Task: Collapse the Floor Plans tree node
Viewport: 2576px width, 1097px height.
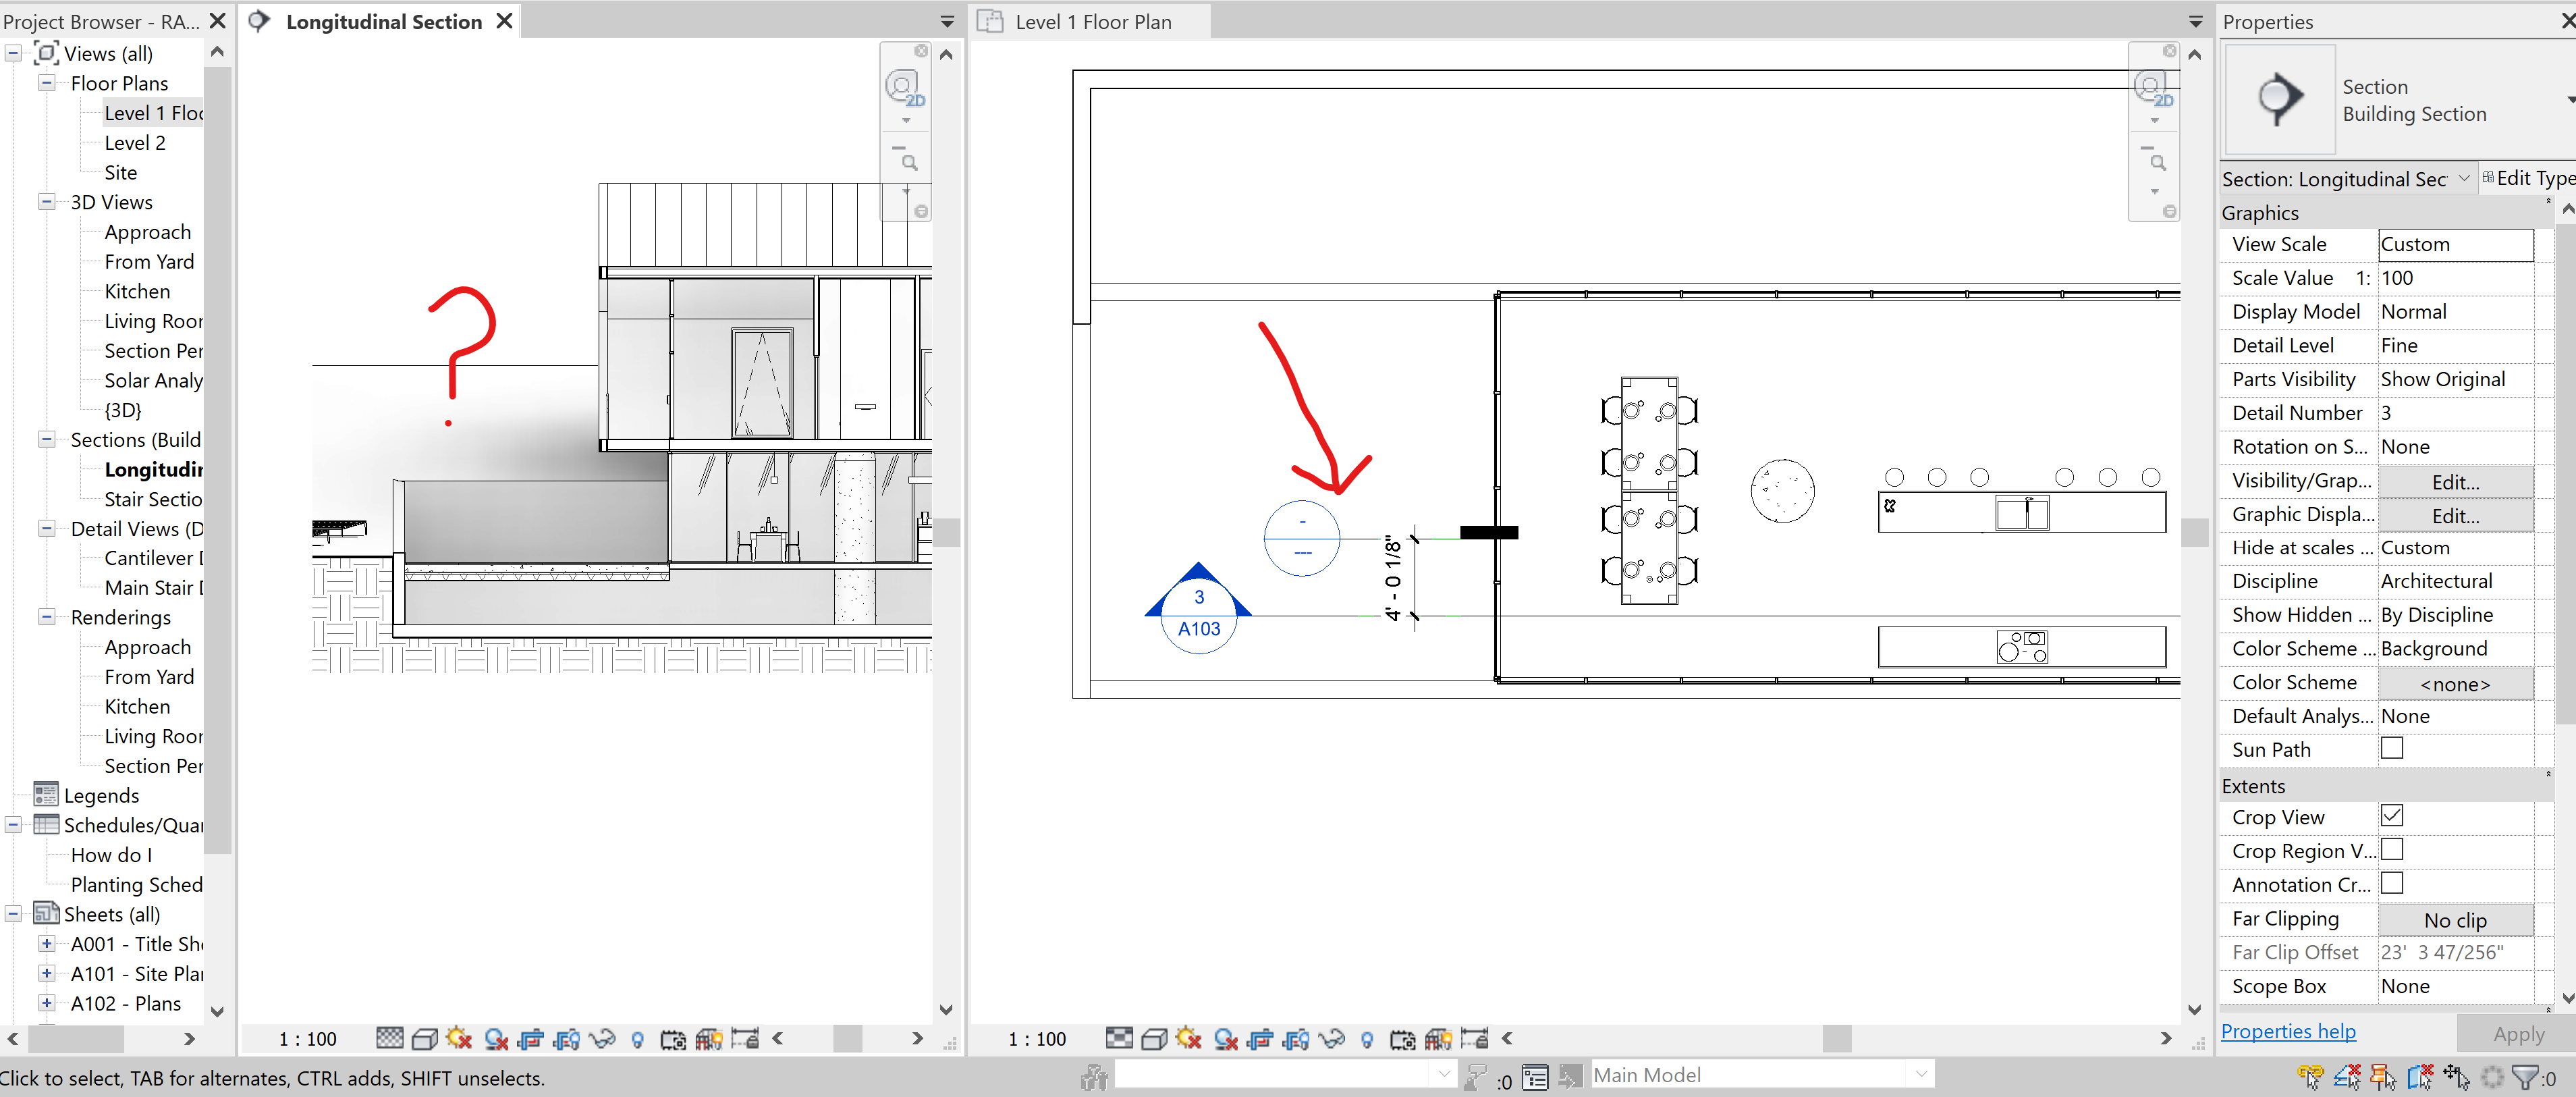Action: [47, 83]
